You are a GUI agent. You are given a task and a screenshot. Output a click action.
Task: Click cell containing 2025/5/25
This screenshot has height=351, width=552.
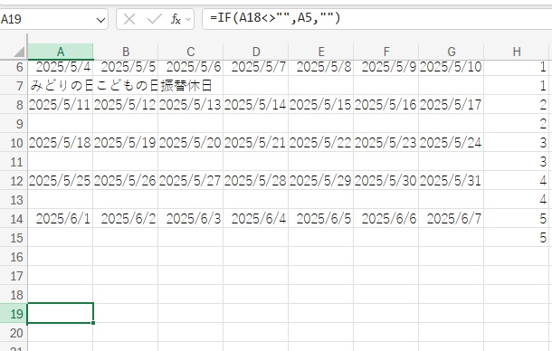(61, 181)
